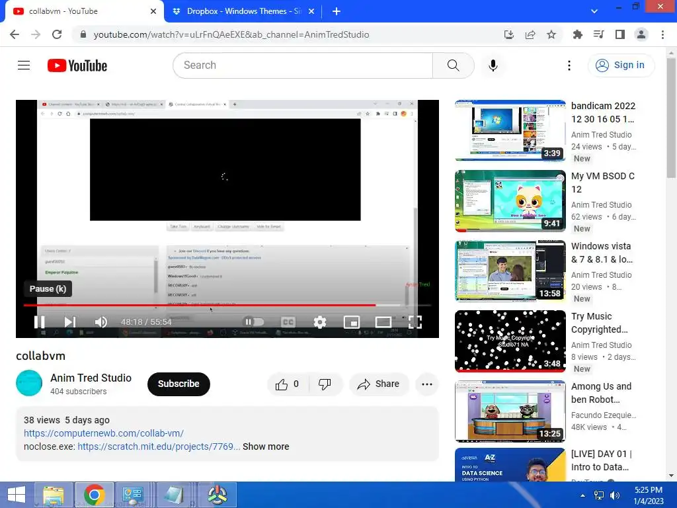The height and width of the screenshot is (508, 677).
Task: Select the collabvm YouTube browser tab
Action: pyautogui.click(x=82, y=11)
